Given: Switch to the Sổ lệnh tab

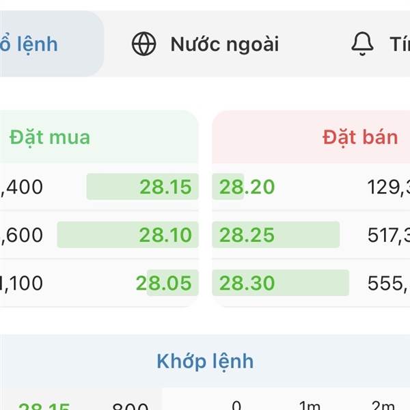Looking at the screenshot, I should coord(31,44).
